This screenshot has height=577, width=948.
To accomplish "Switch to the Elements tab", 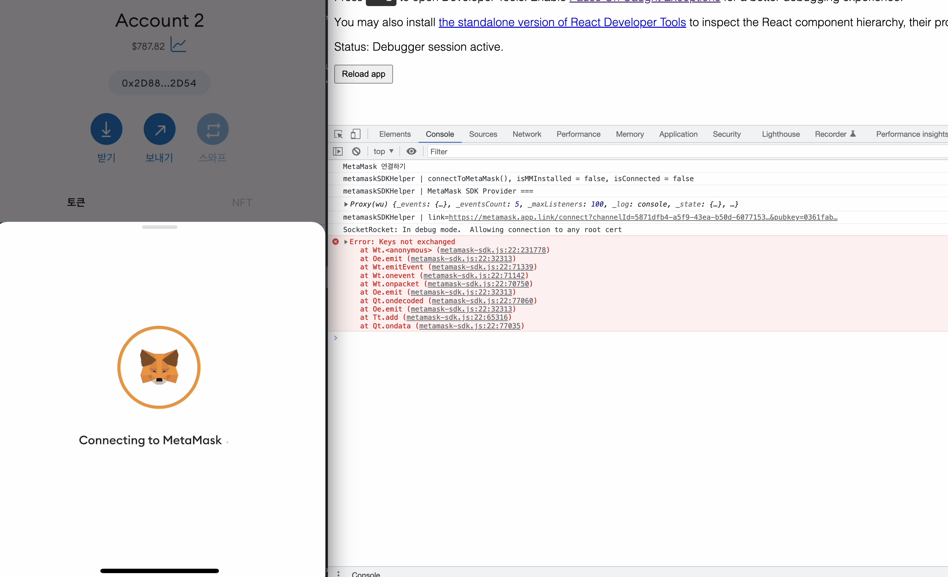I will pyautogui.click(x=395, y=134).
